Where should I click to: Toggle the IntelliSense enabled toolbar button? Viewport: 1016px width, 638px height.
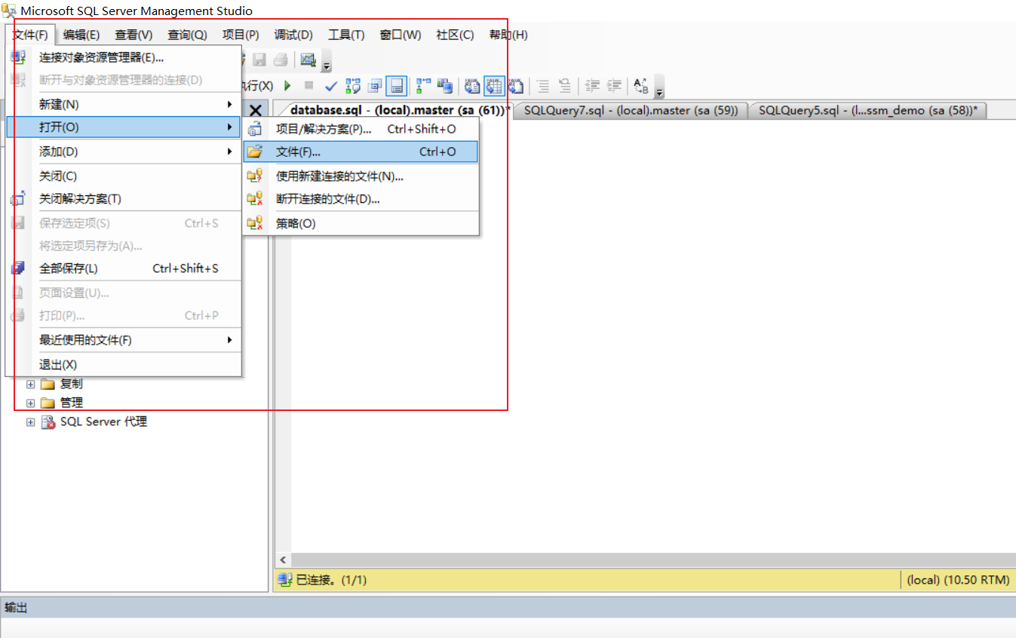396,86
